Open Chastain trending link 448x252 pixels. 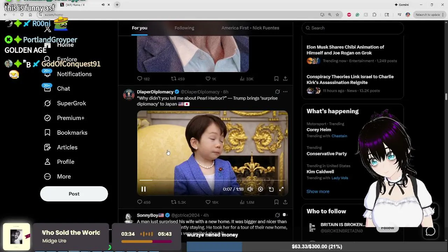339,136
